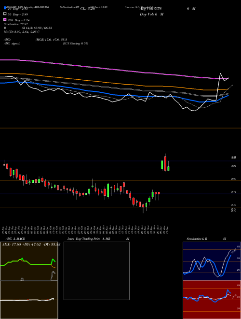Image resolution: width=241 pixels, height=319 pixels.
Task: Select the '20 Day - 2.83' legend label
Action: tap(17, 9)
